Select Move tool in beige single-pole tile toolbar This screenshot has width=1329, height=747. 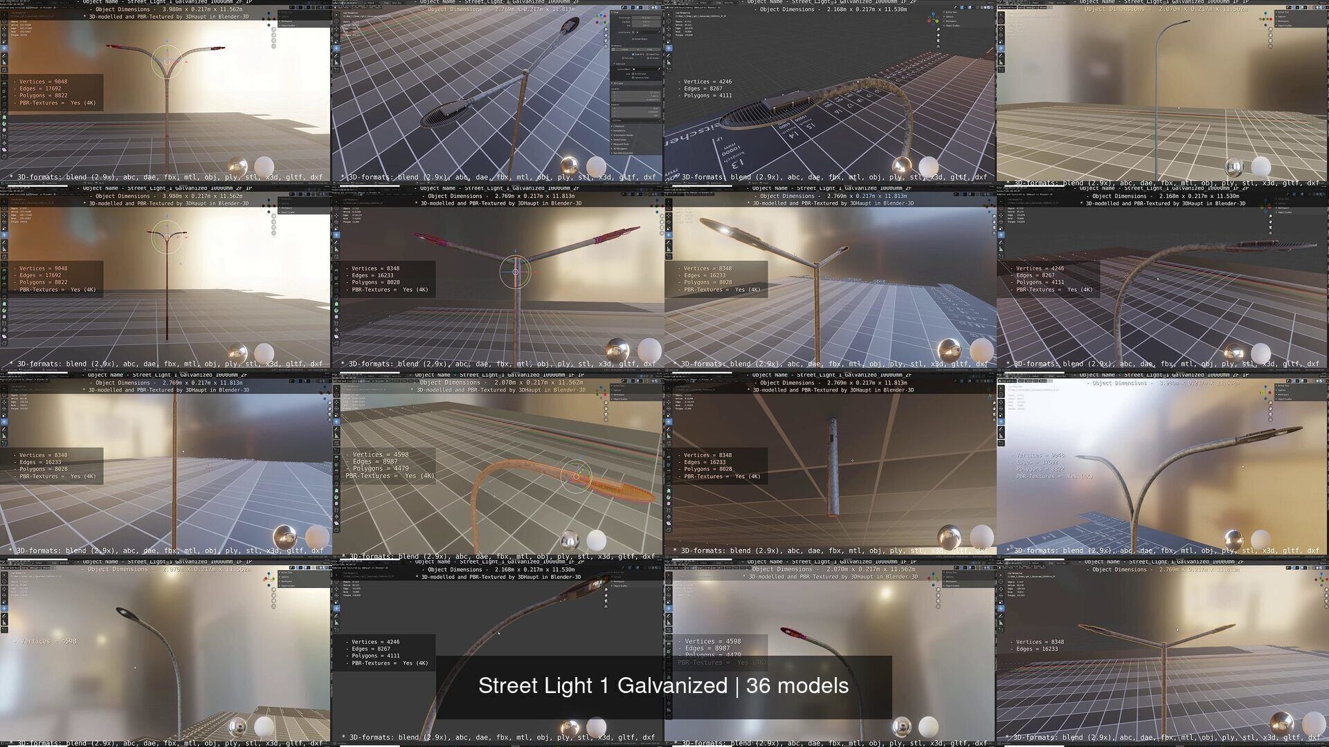click(1001, 28)
